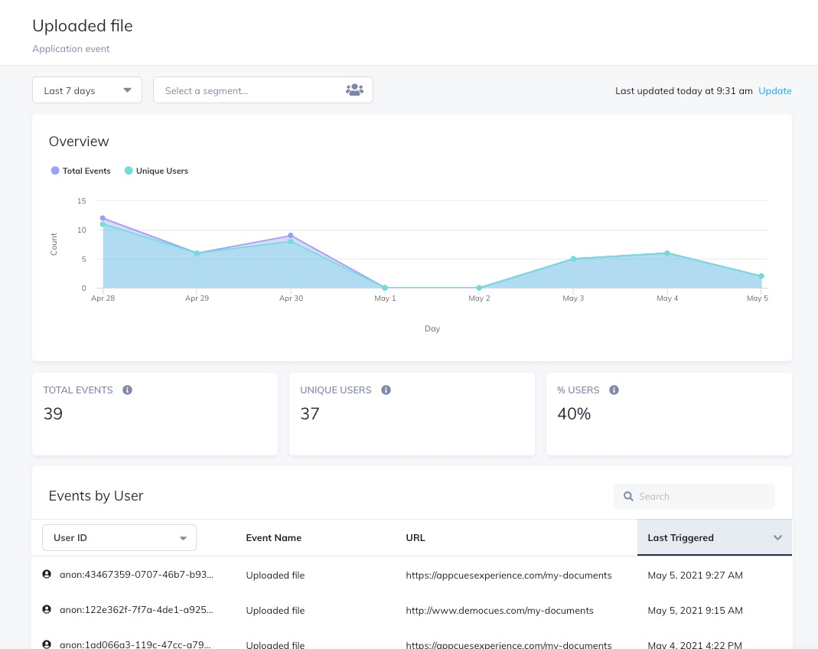Click the segment selector people icon
The image size is (818, 649).
354,90
